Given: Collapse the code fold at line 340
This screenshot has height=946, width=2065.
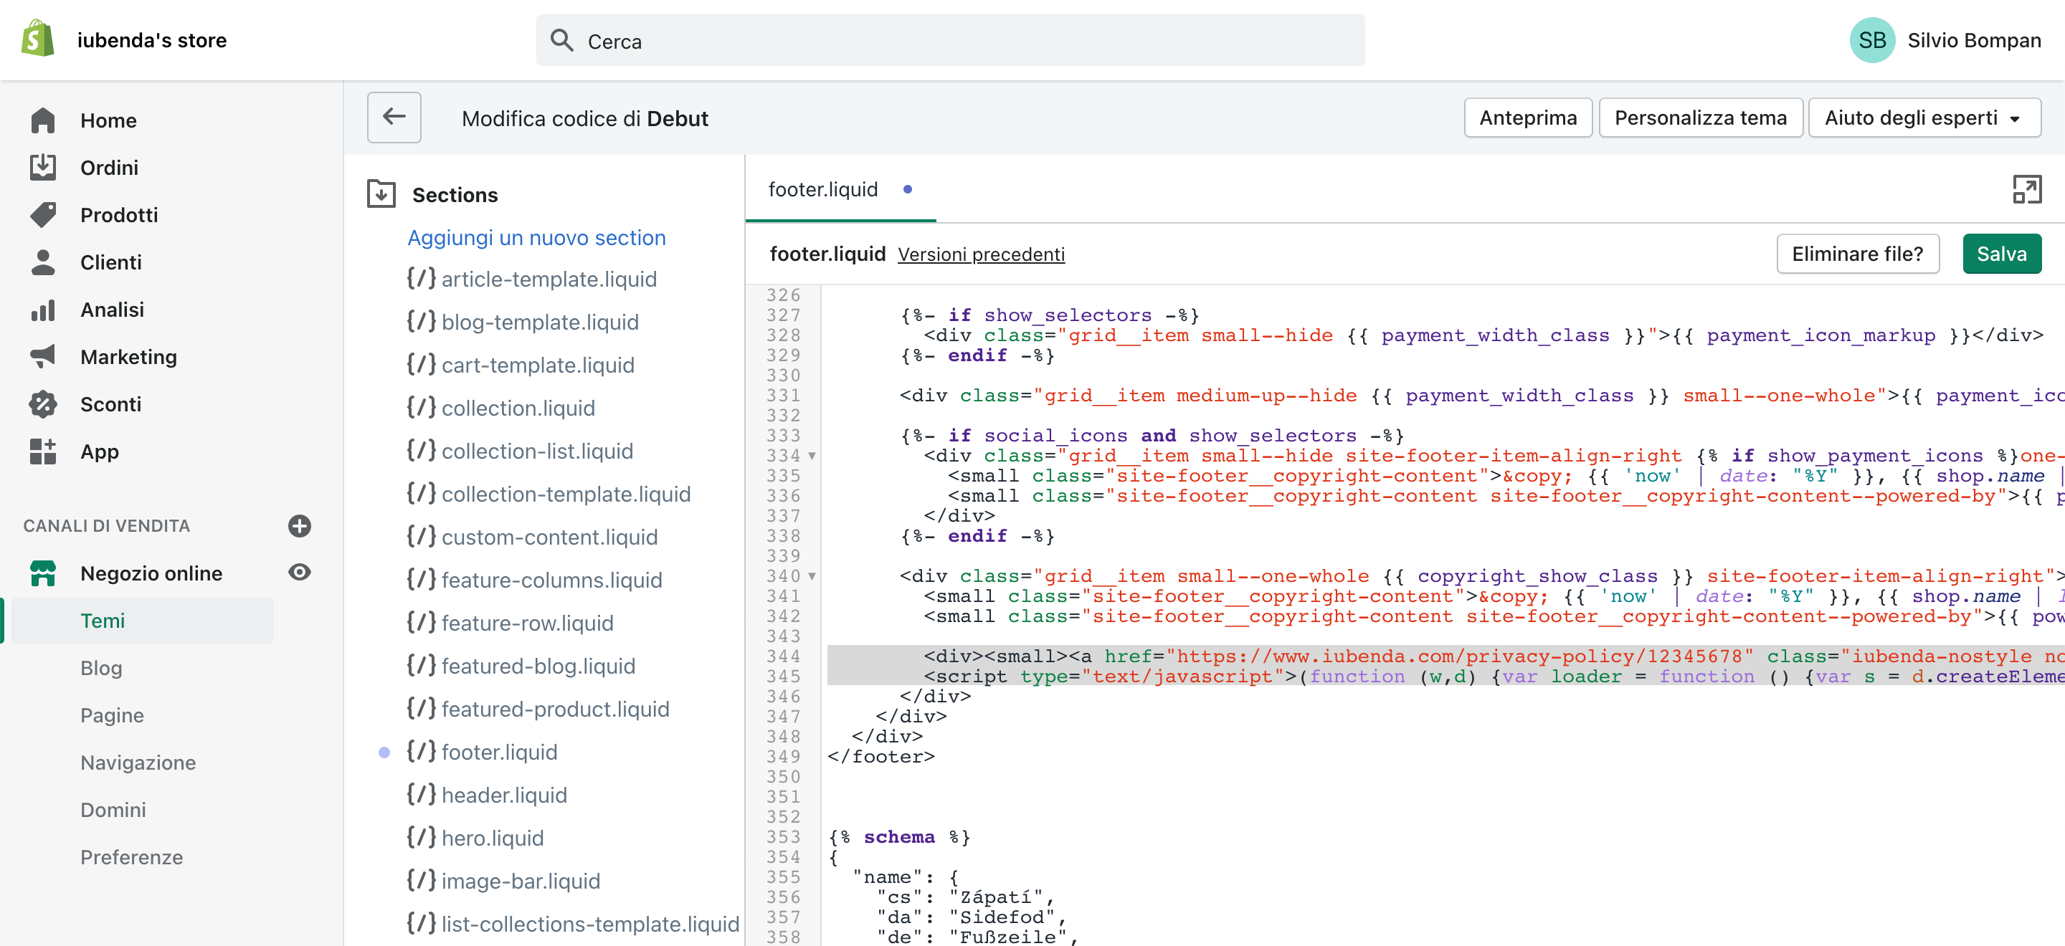Looking at the screenshot, I should pyautogui.click(x=813, y=577).
